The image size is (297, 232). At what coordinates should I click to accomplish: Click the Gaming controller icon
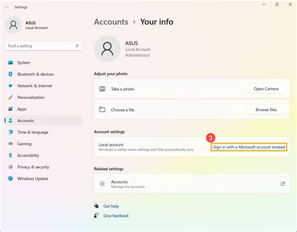point(11,144)
